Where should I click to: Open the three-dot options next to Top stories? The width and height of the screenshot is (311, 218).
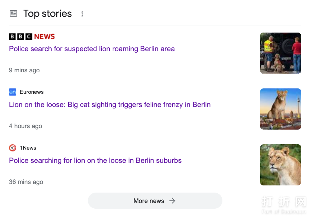click(x=82, y=14)
